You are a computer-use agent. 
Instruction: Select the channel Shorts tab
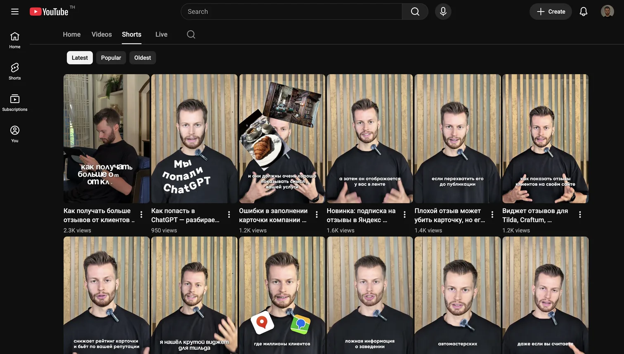click(132, 35)
